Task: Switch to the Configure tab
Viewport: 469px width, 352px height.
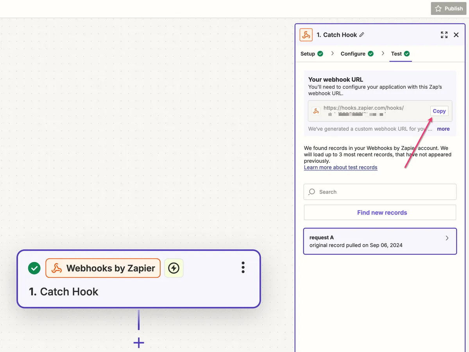Action: tap(357, 54)
